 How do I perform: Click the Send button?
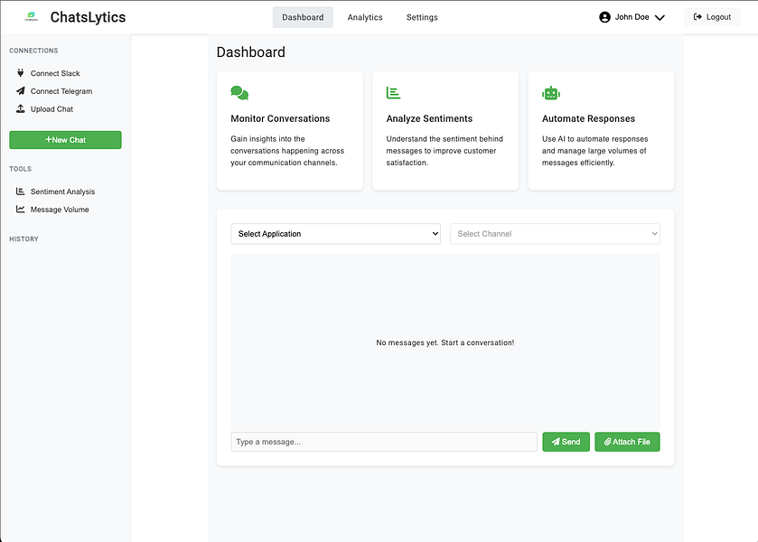tap(566, 442)
